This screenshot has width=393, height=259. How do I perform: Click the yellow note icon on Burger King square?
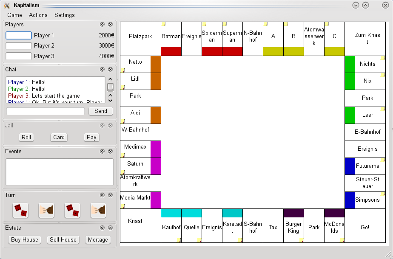[301, 240]
